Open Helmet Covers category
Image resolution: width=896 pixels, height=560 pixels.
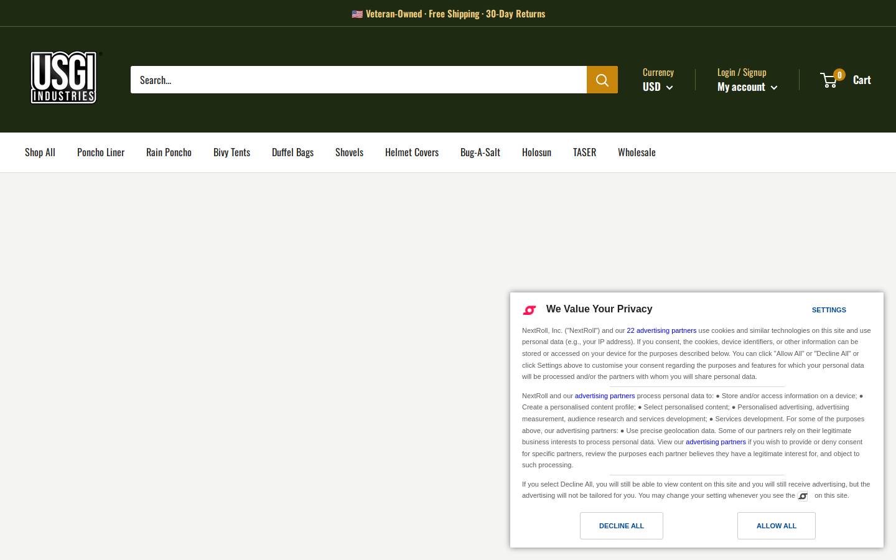point(412,152)
